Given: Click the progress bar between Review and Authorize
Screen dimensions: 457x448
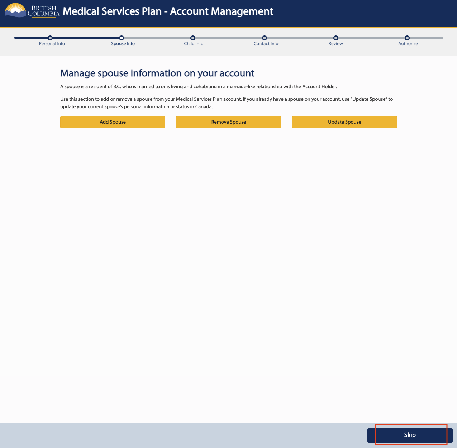Looking at the screenshot, I should [371, 38].
